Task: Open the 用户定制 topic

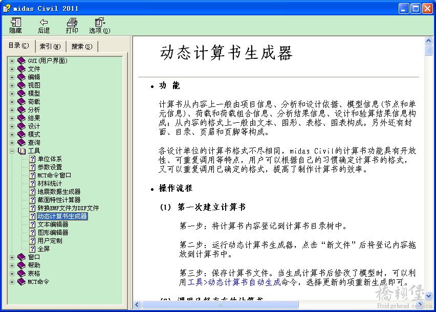Action: pos(50,241)
